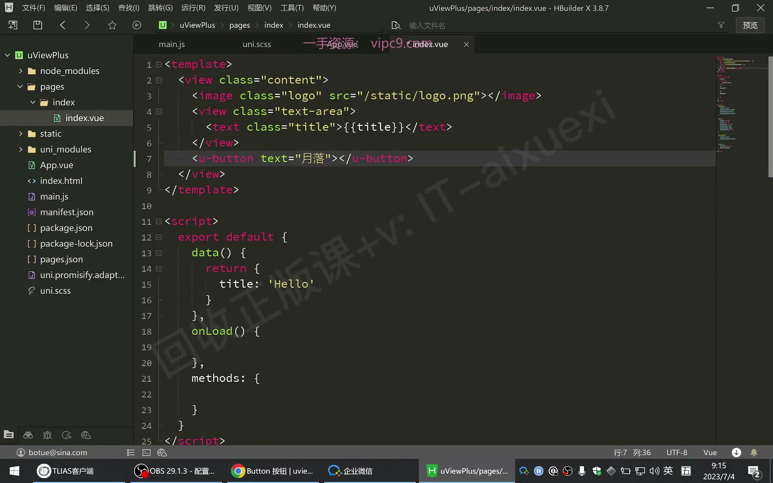This screenshot has width=773, height=483.
Task: Collapse the pages folder
Action: [x=20, y=87]
